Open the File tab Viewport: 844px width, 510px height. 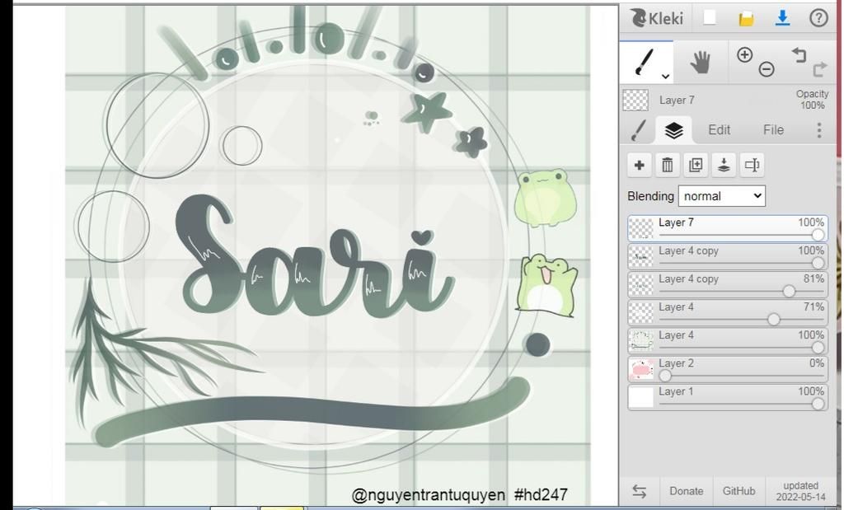click(773, 129)
